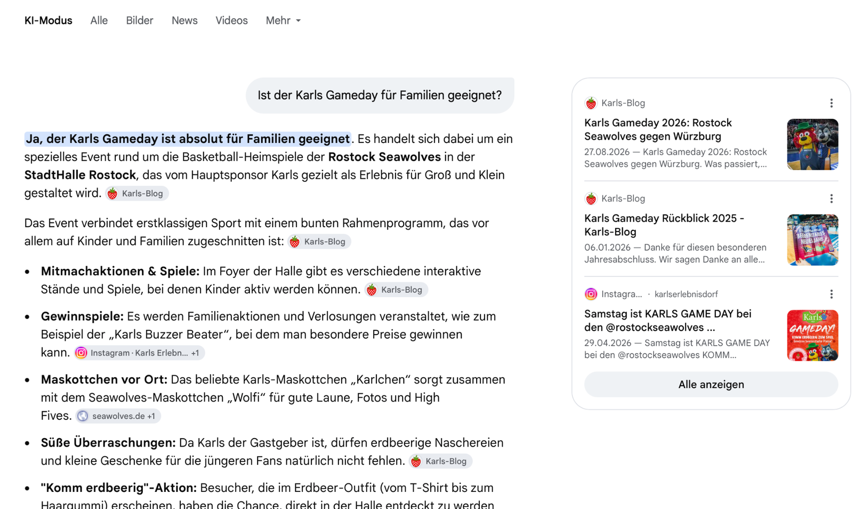Click date text '29.04.2026' in Instagram card
Image resolution: width=853 pixels, height=509 pixels.
click(607, 343)
